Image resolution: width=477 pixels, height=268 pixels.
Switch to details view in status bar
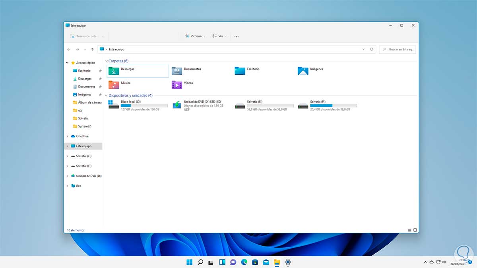410,230
